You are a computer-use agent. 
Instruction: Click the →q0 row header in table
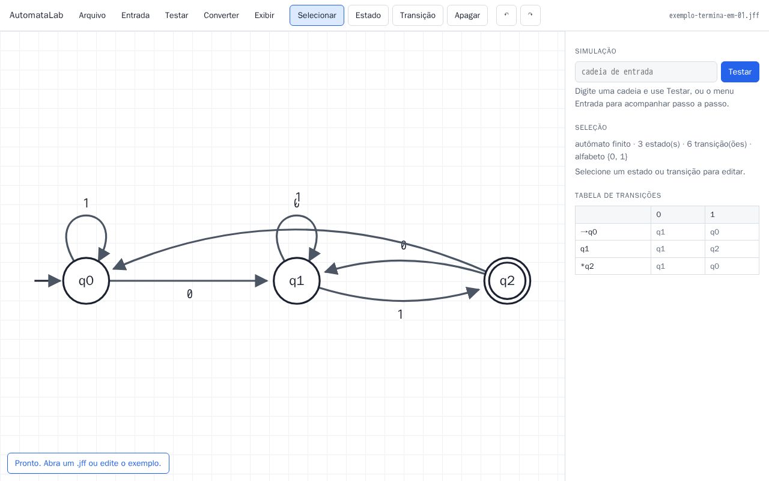tap(613, 232)
